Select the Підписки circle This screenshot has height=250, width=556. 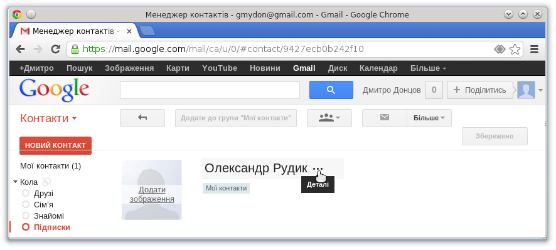[46, 227]
